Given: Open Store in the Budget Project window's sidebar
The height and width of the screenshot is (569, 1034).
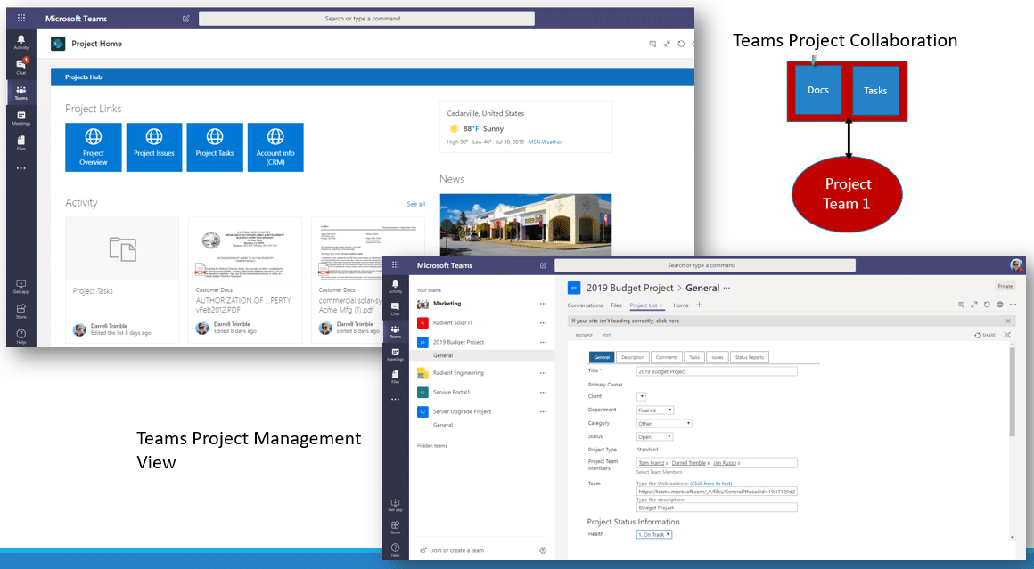Looking at the screenshot, I should tap(395, 527).
